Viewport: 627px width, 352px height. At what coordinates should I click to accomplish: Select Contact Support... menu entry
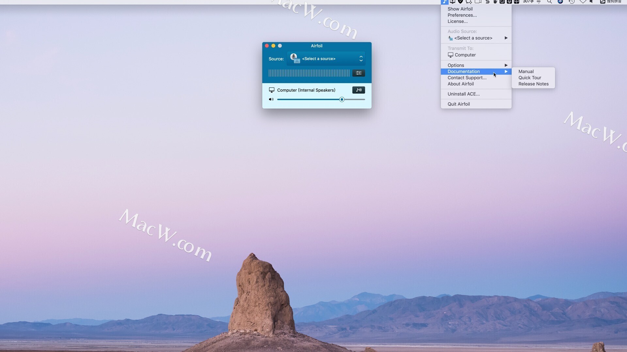(x=476, y=78)
